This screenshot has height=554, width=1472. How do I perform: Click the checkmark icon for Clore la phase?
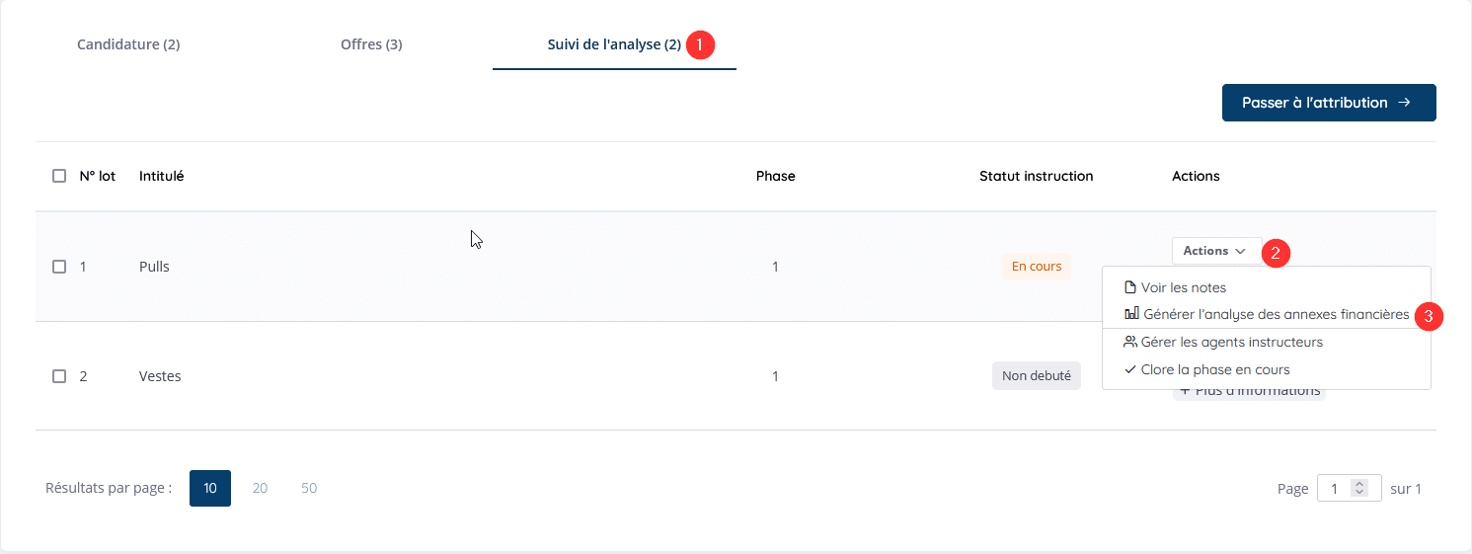[x=1130, y=369]
